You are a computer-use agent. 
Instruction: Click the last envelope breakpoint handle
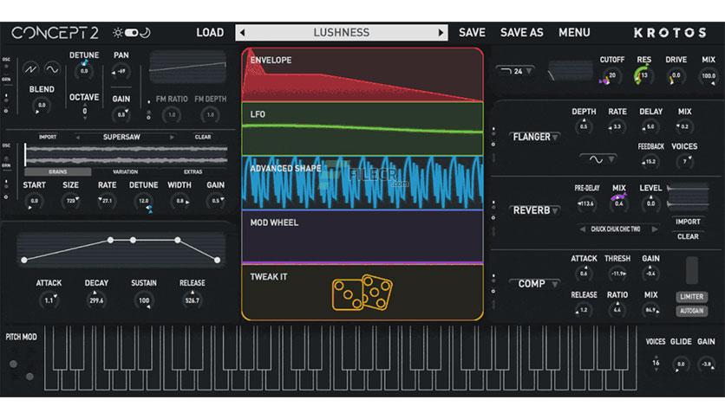(x=218, y=261)
